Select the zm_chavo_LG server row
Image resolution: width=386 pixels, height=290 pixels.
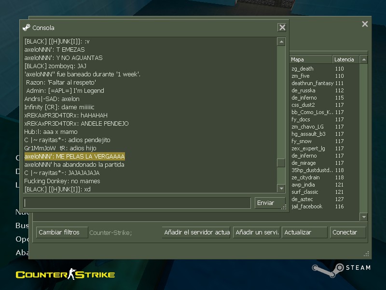pos(324,127)
